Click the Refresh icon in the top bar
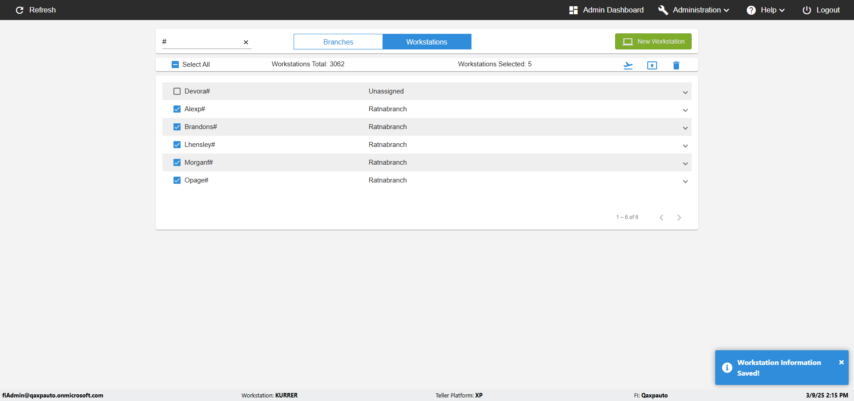The height and width of the screenshot is (401, 854). pyautogui.click(x=20, y=10)
